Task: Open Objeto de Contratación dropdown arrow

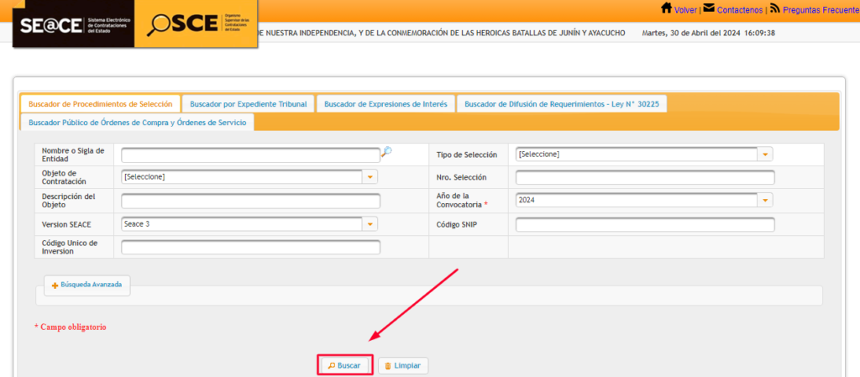Action: coord(370,177)
